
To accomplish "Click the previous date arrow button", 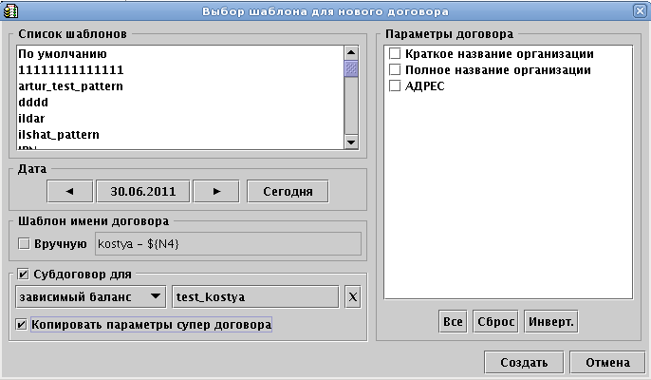I will (68, 190).
